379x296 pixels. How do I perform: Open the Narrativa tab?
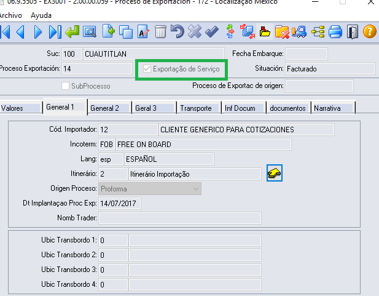333,108
